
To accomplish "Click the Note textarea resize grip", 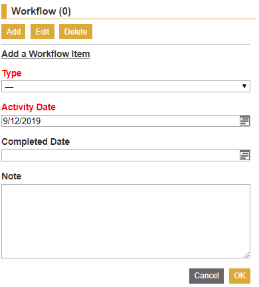I will click(x=246, y=255).
